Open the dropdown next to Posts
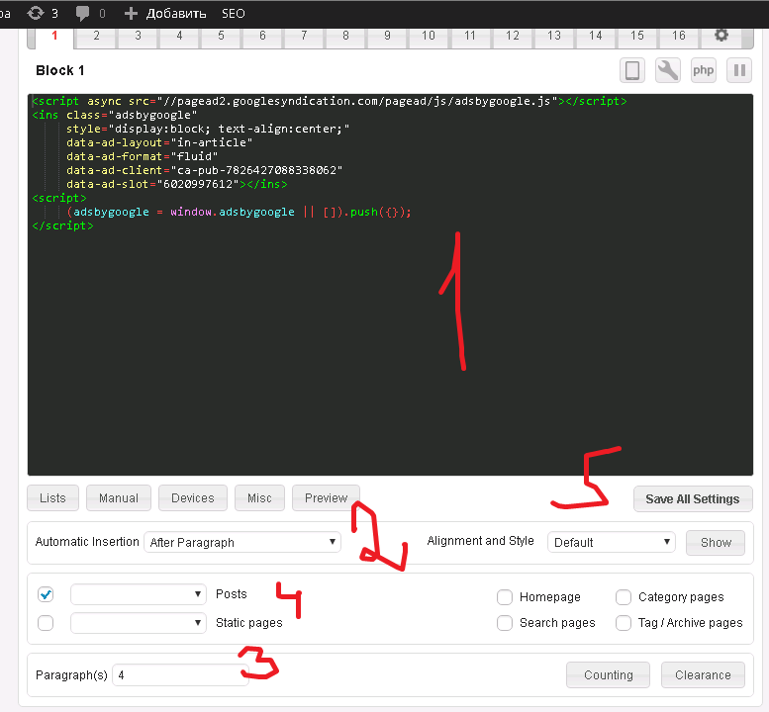 [139, 594]
